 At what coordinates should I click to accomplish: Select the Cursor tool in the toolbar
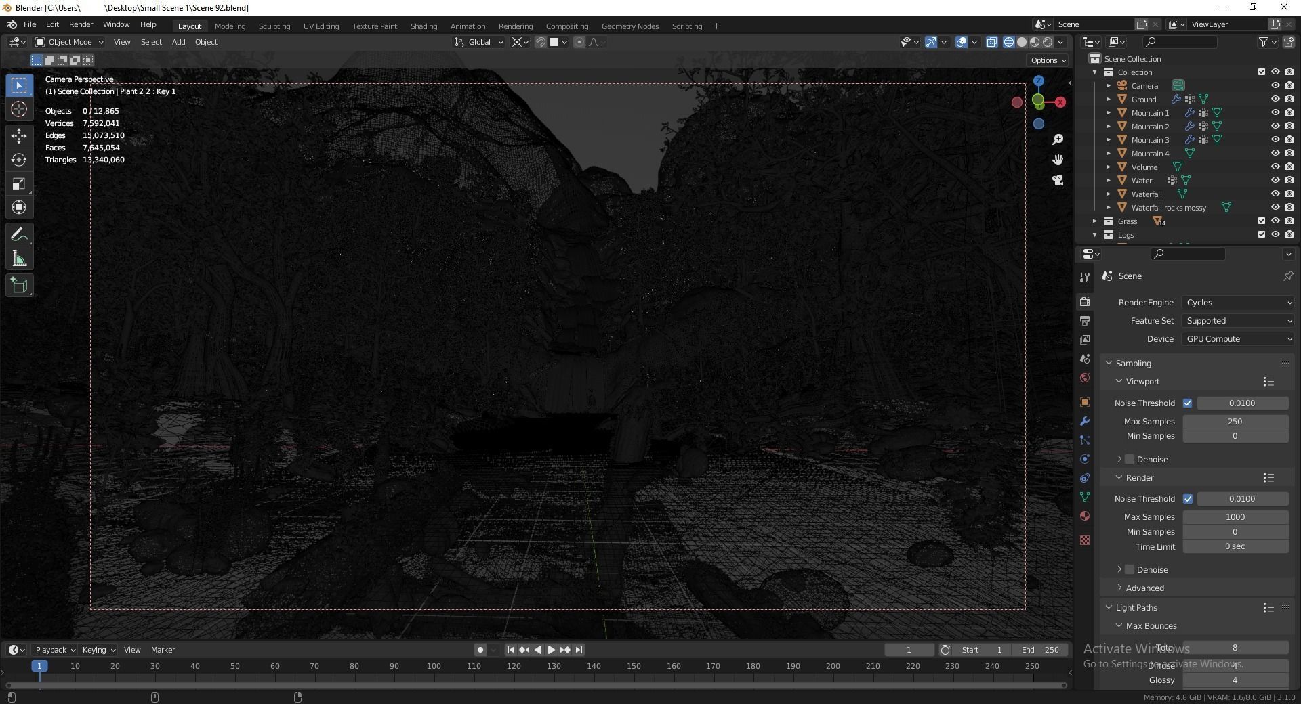point(19,110)
